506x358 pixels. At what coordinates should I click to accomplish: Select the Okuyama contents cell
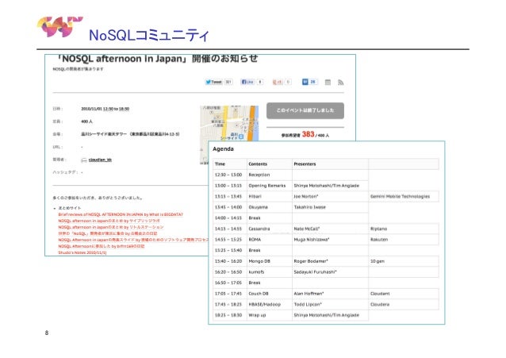270,207
